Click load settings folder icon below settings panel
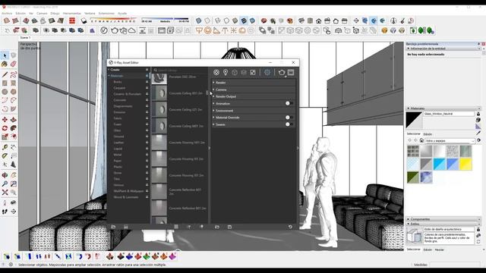The width and height of the screenshot is (486, 273). [217, 227]
